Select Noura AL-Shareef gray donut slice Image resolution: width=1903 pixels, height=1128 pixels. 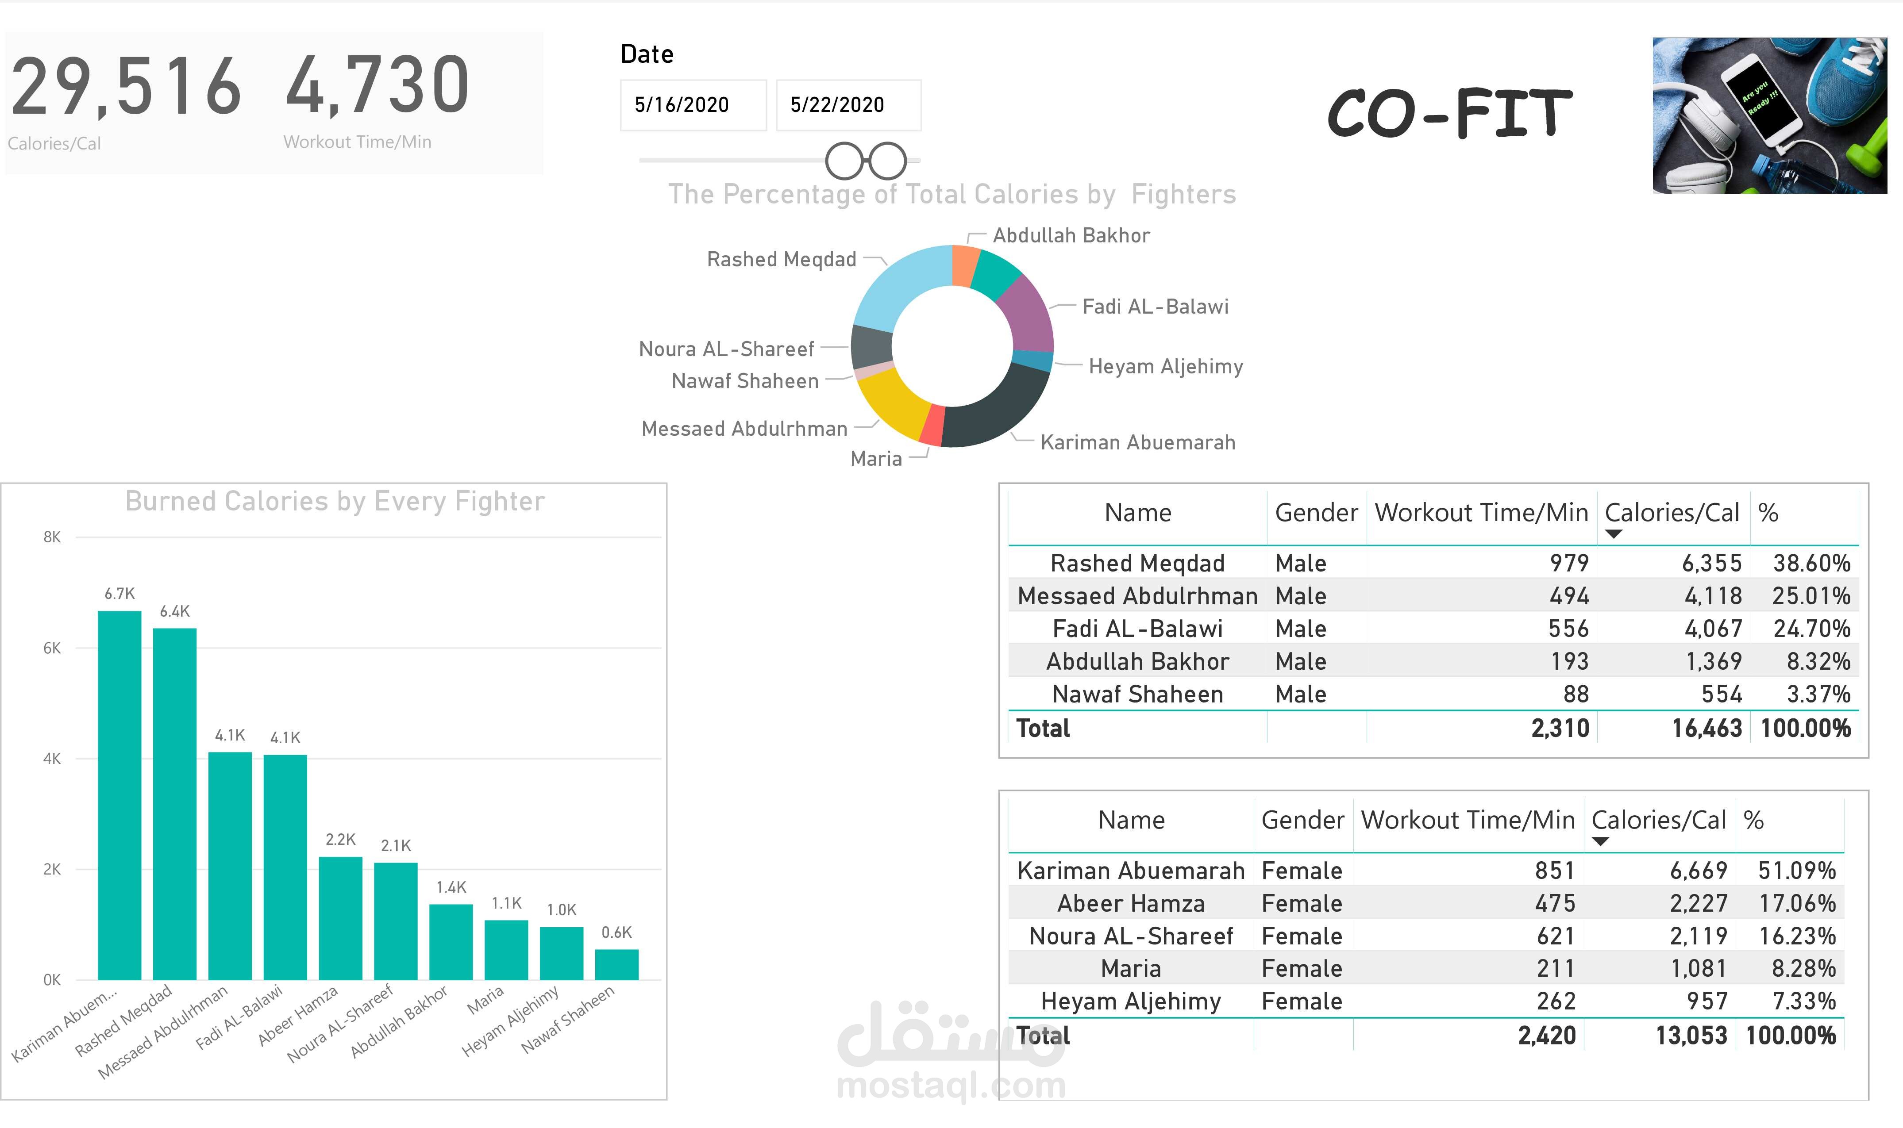[x=871, y=348]
